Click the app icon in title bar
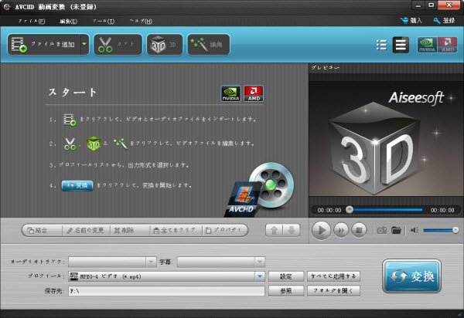 pyautogui.click(x=7, y=7)
